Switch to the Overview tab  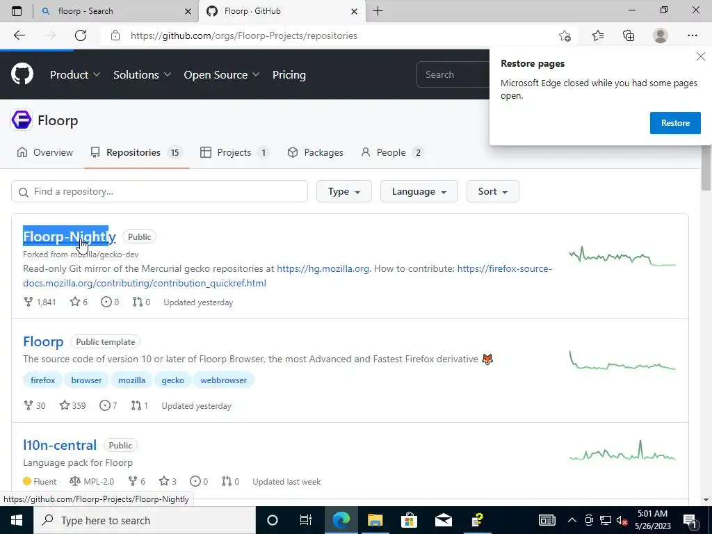click(44, 152)
